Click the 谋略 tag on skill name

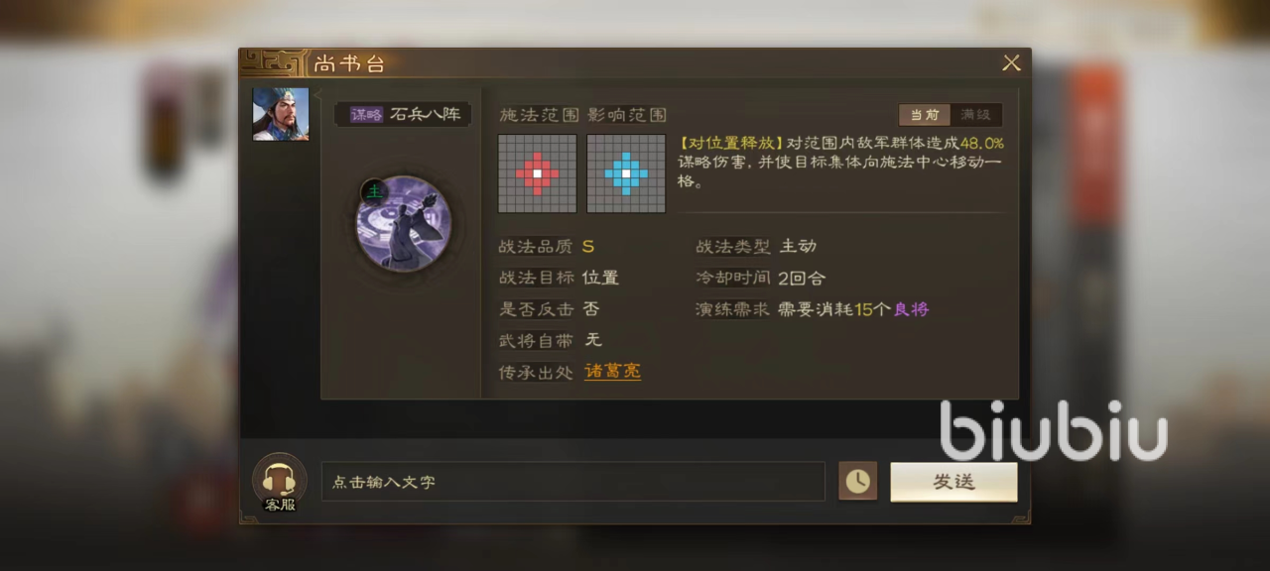click(366, 115)
